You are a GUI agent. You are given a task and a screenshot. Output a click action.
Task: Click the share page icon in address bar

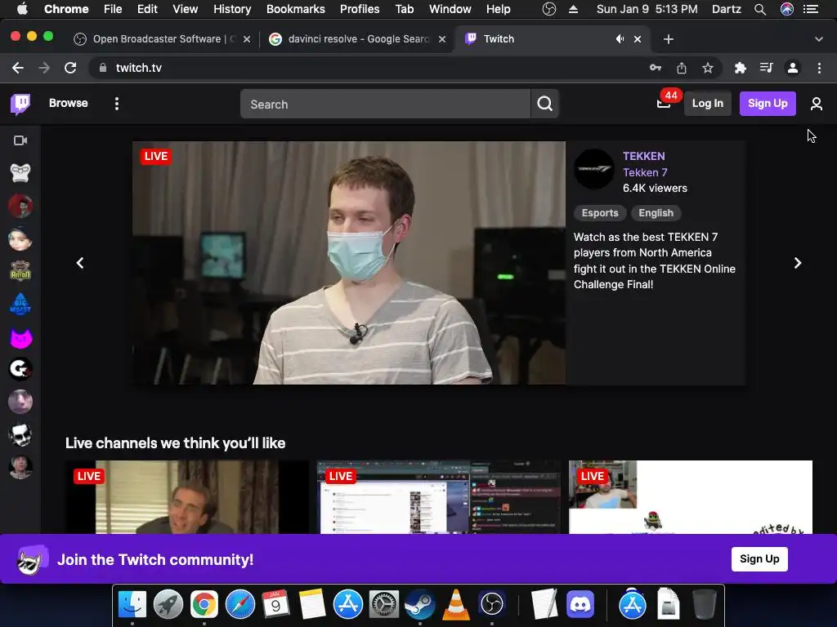point(681,68)
